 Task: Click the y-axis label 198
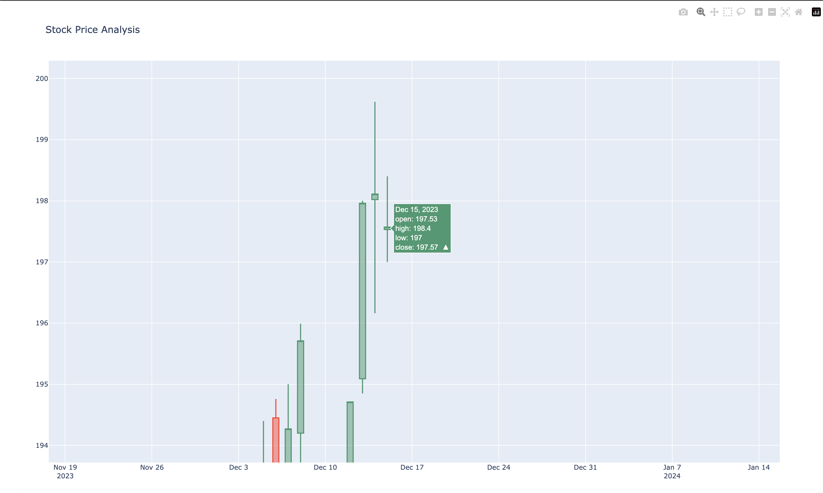(x=42, y=201)
